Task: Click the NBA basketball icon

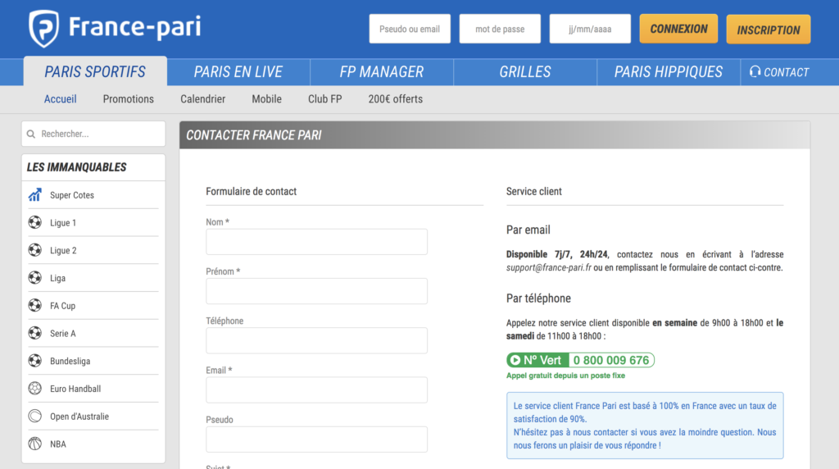Action: point(34,444)
